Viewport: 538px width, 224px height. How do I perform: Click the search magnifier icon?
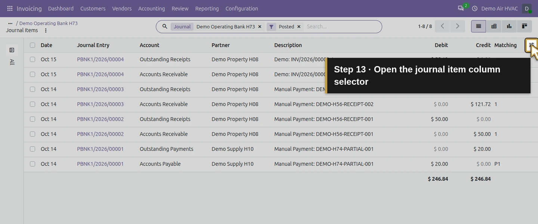pos(165,27)
